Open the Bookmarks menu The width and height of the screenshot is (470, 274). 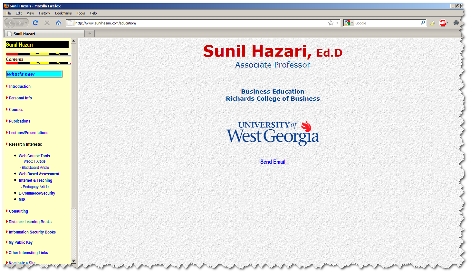point(63,13)
